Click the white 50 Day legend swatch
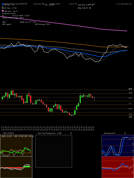This screenshot has width=134, height=178. (x=3, y=8)
